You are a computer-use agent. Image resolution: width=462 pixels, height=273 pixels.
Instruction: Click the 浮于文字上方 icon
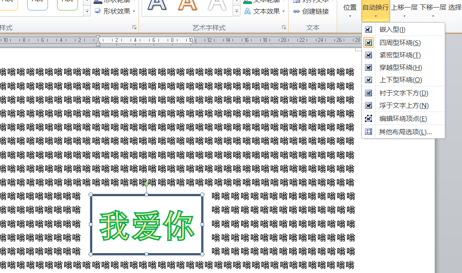click(x=368, y=106)
